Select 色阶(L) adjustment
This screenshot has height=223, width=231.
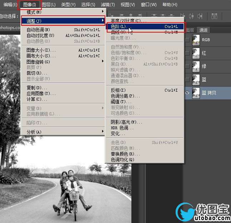145,26
